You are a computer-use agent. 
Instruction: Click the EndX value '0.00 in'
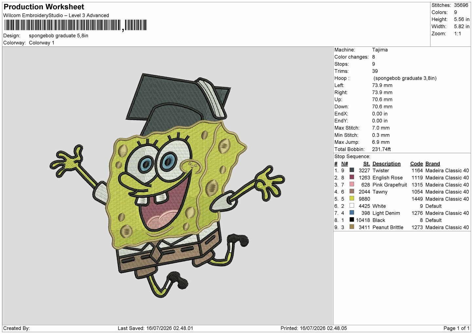tap(380, 114)
